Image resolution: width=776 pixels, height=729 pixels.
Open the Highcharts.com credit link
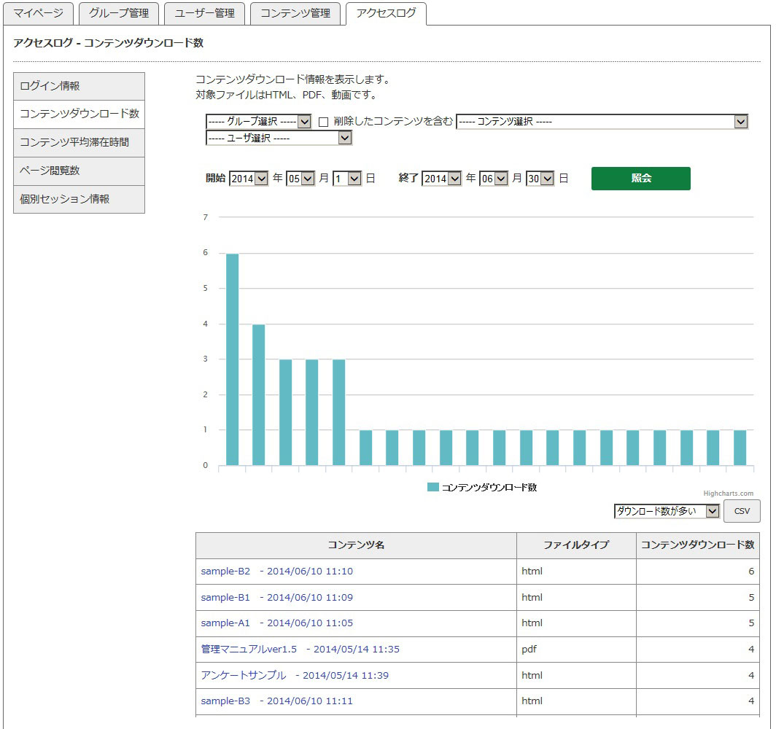point(729,494)
